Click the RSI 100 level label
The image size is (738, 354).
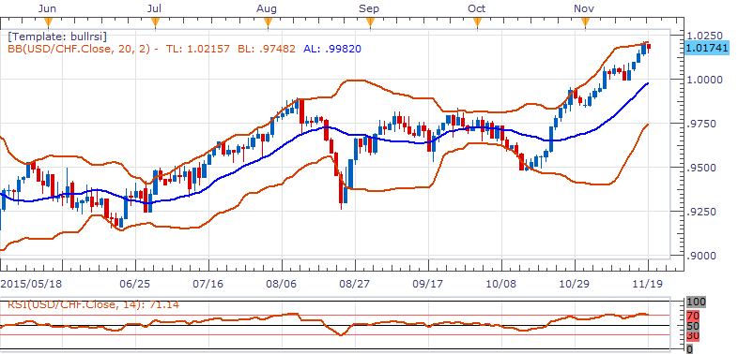(696, 302)
